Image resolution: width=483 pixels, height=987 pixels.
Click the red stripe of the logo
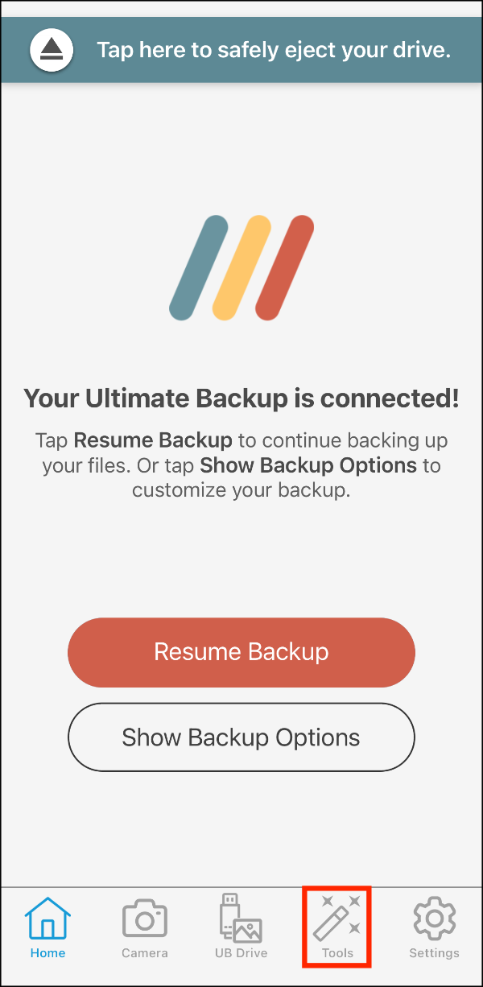[284, 267]
